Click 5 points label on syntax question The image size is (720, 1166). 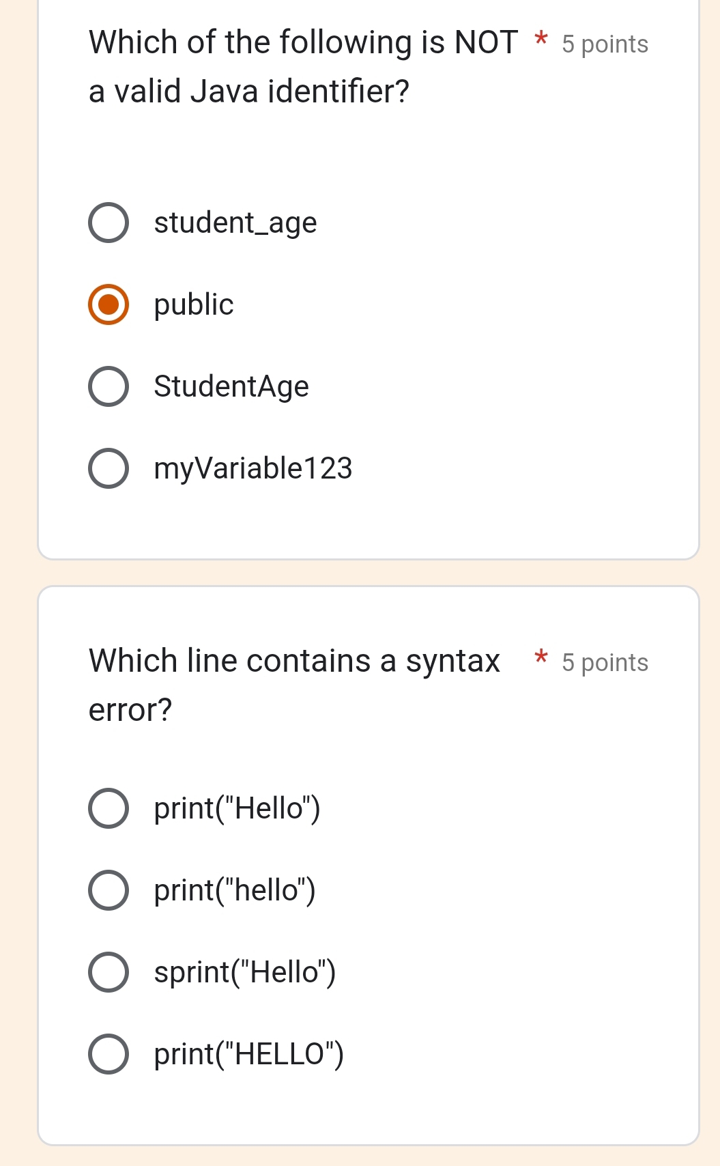point(605,663)
